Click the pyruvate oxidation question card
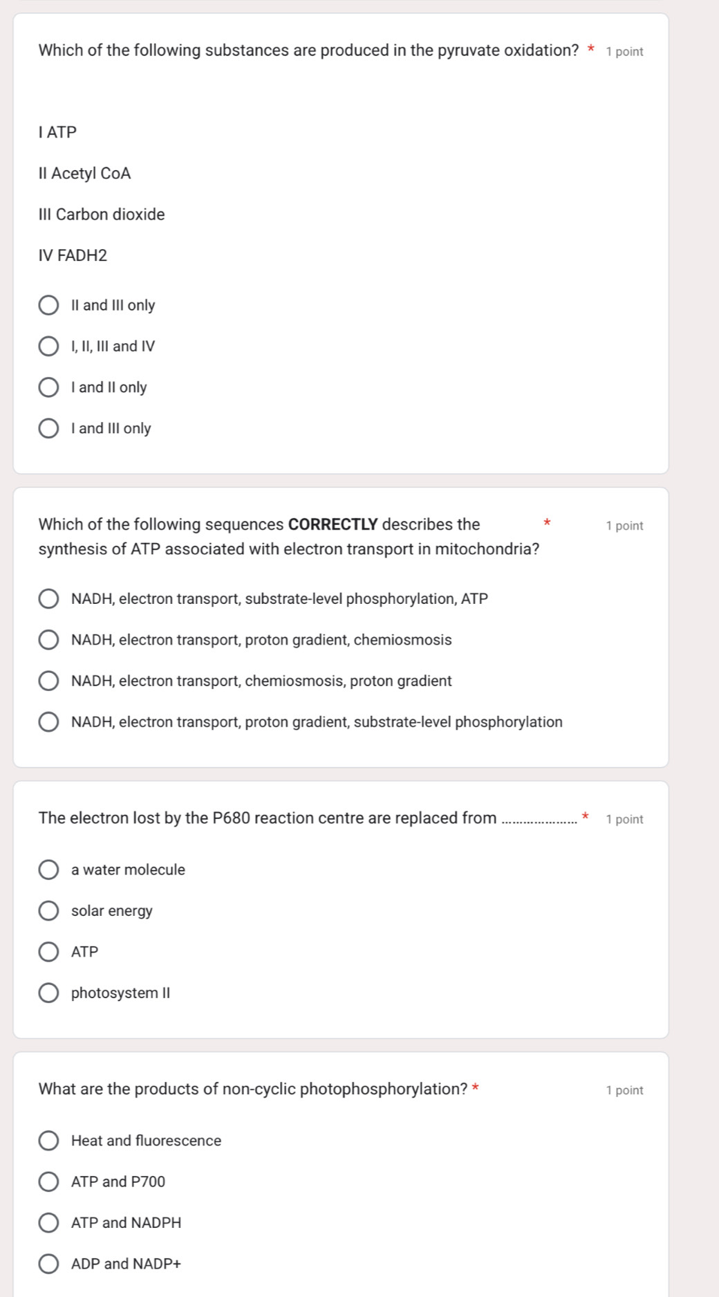This screenshot has height=1297, width=719. 342,242
